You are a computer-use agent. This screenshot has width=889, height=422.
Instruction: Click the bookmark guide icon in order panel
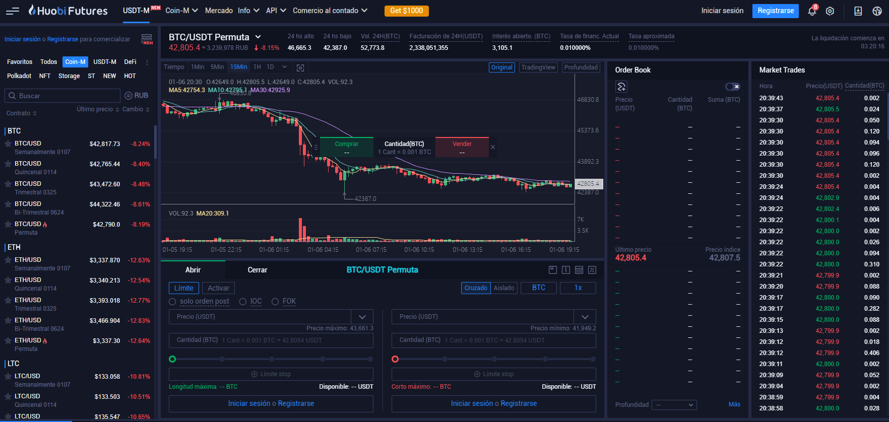tap(553, 270)
